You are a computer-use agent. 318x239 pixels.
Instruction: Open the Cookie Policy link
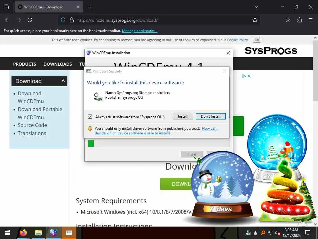point(237,40)
